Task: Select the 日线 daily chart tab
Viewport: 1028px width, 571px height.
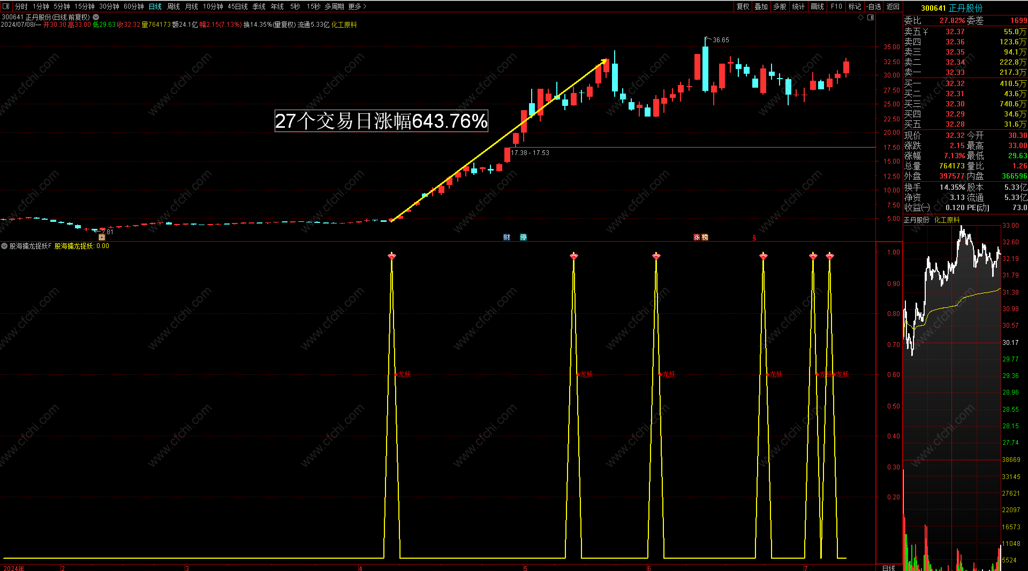Action: coord(155,6)
